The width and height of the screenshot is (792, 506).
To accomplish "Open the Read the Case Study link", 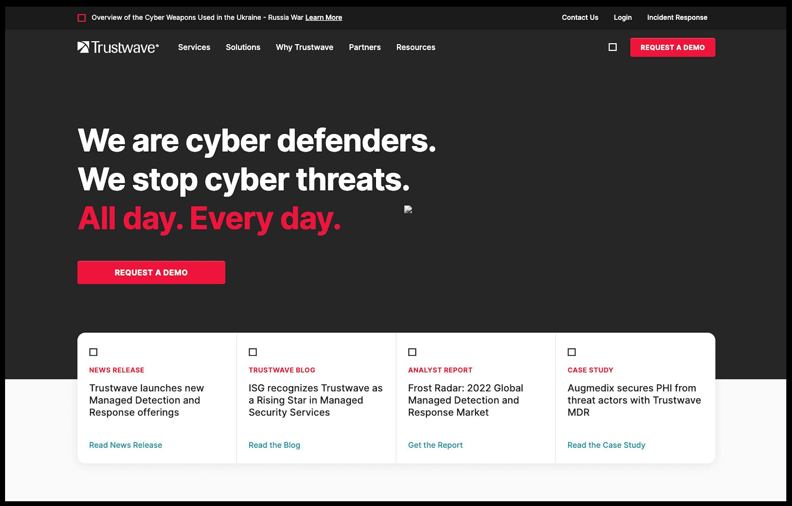I will [x=606, y=445].
